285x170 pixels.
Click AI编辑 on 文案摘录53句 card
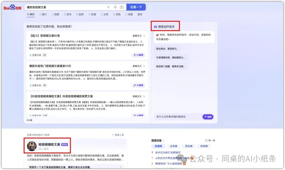138,85
